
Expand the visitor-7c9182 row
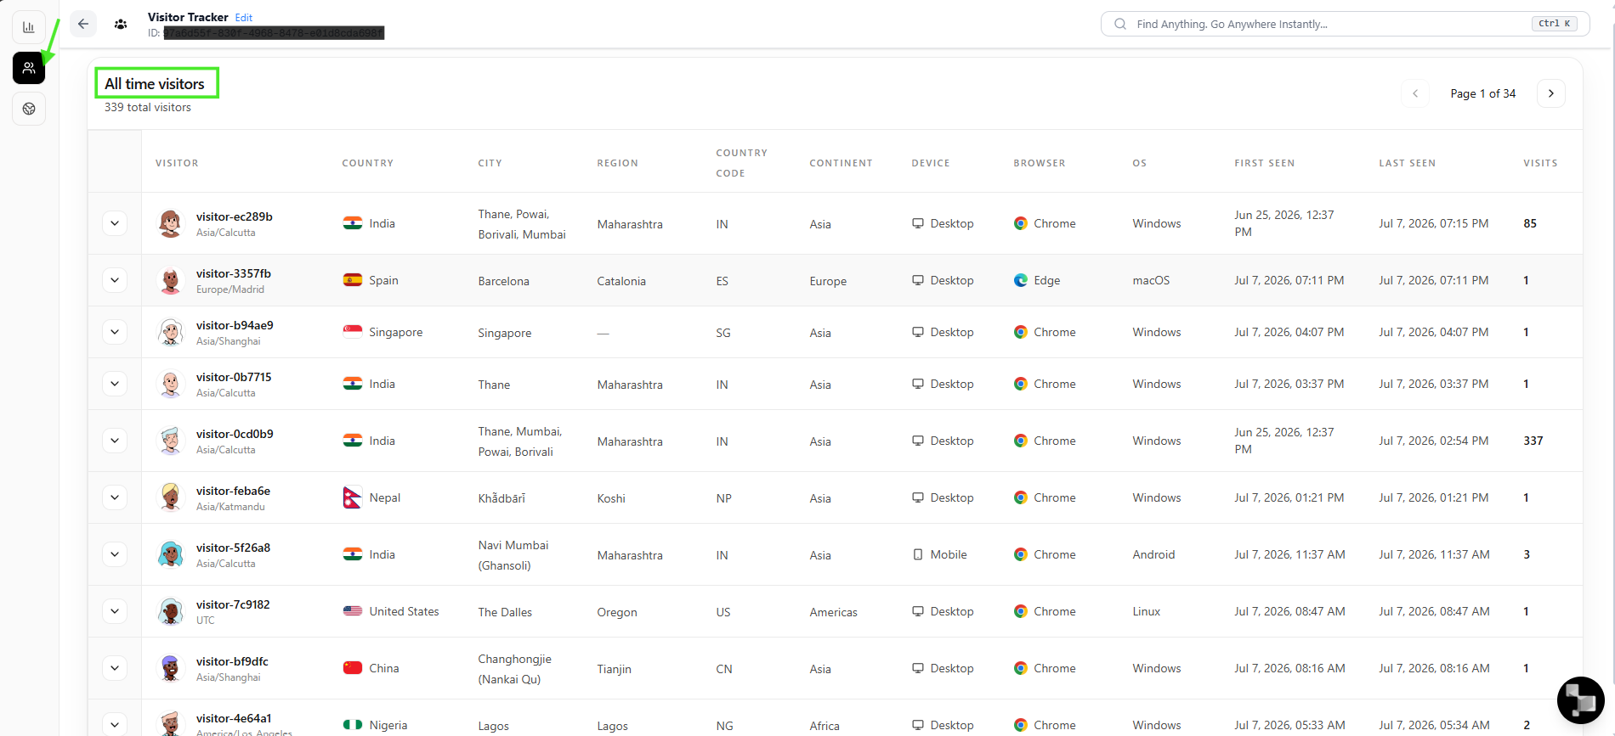point(115,611)
